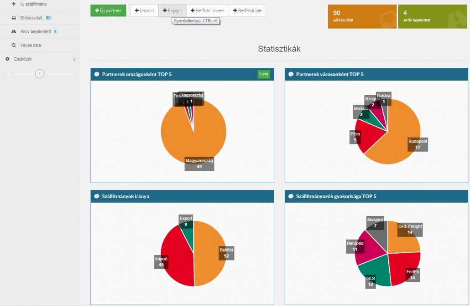Viewport: 470px width, 306px height.
Task: Select the Belföldi innen button
Action: (208, 10)
